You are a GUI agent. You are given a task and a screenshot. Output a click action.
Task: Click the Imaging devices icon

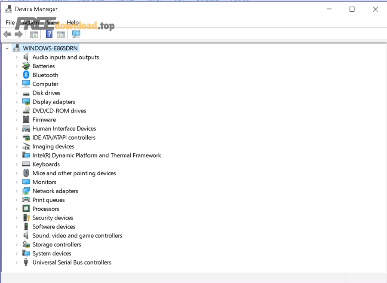point(26,146)
